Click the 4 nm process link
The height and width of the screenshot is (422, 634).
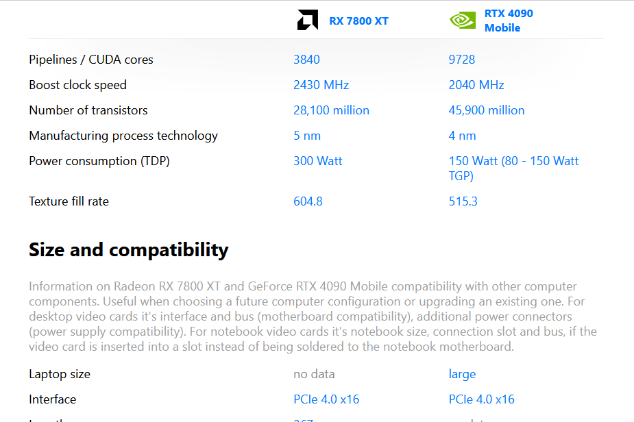462,136
